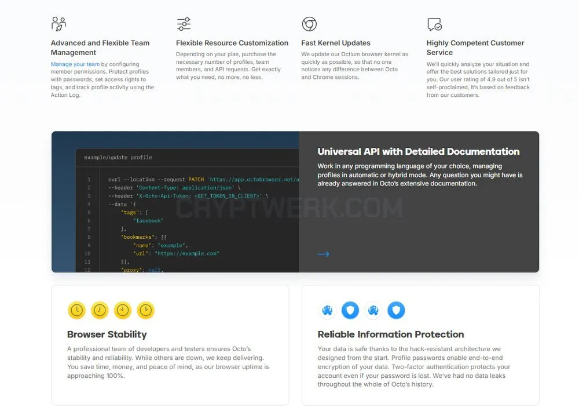
Task: Click the Flexible Resource Customization description text
Action: pyautogui.click(x=228, y=65)
